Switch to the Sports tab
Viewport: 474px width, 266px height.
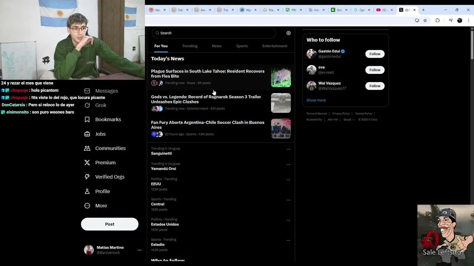tap(242, 46)
